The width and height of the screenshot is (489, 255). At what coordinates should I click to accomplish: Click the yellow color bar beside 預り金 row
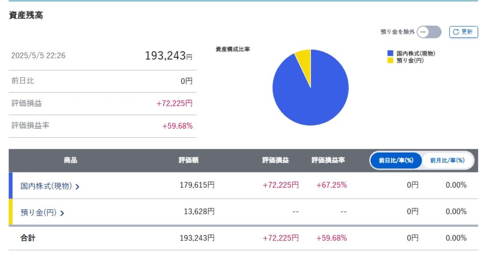[x=11, y=212]
